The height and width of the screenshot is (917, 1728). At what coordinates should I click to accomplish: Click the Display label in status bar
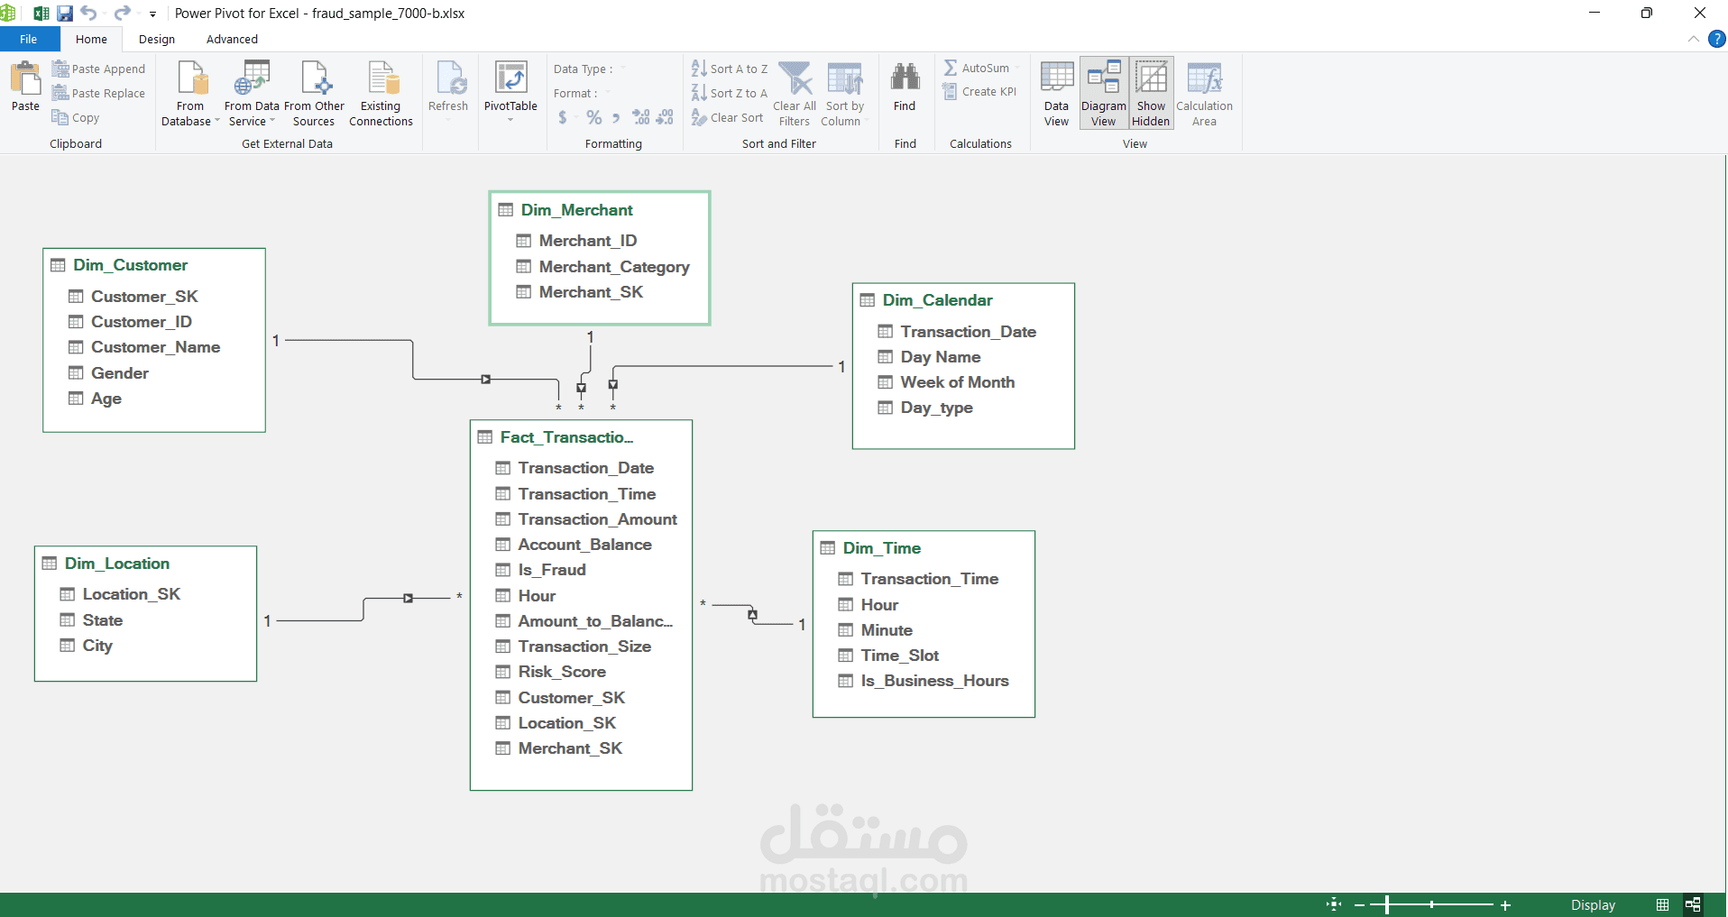1594,905
